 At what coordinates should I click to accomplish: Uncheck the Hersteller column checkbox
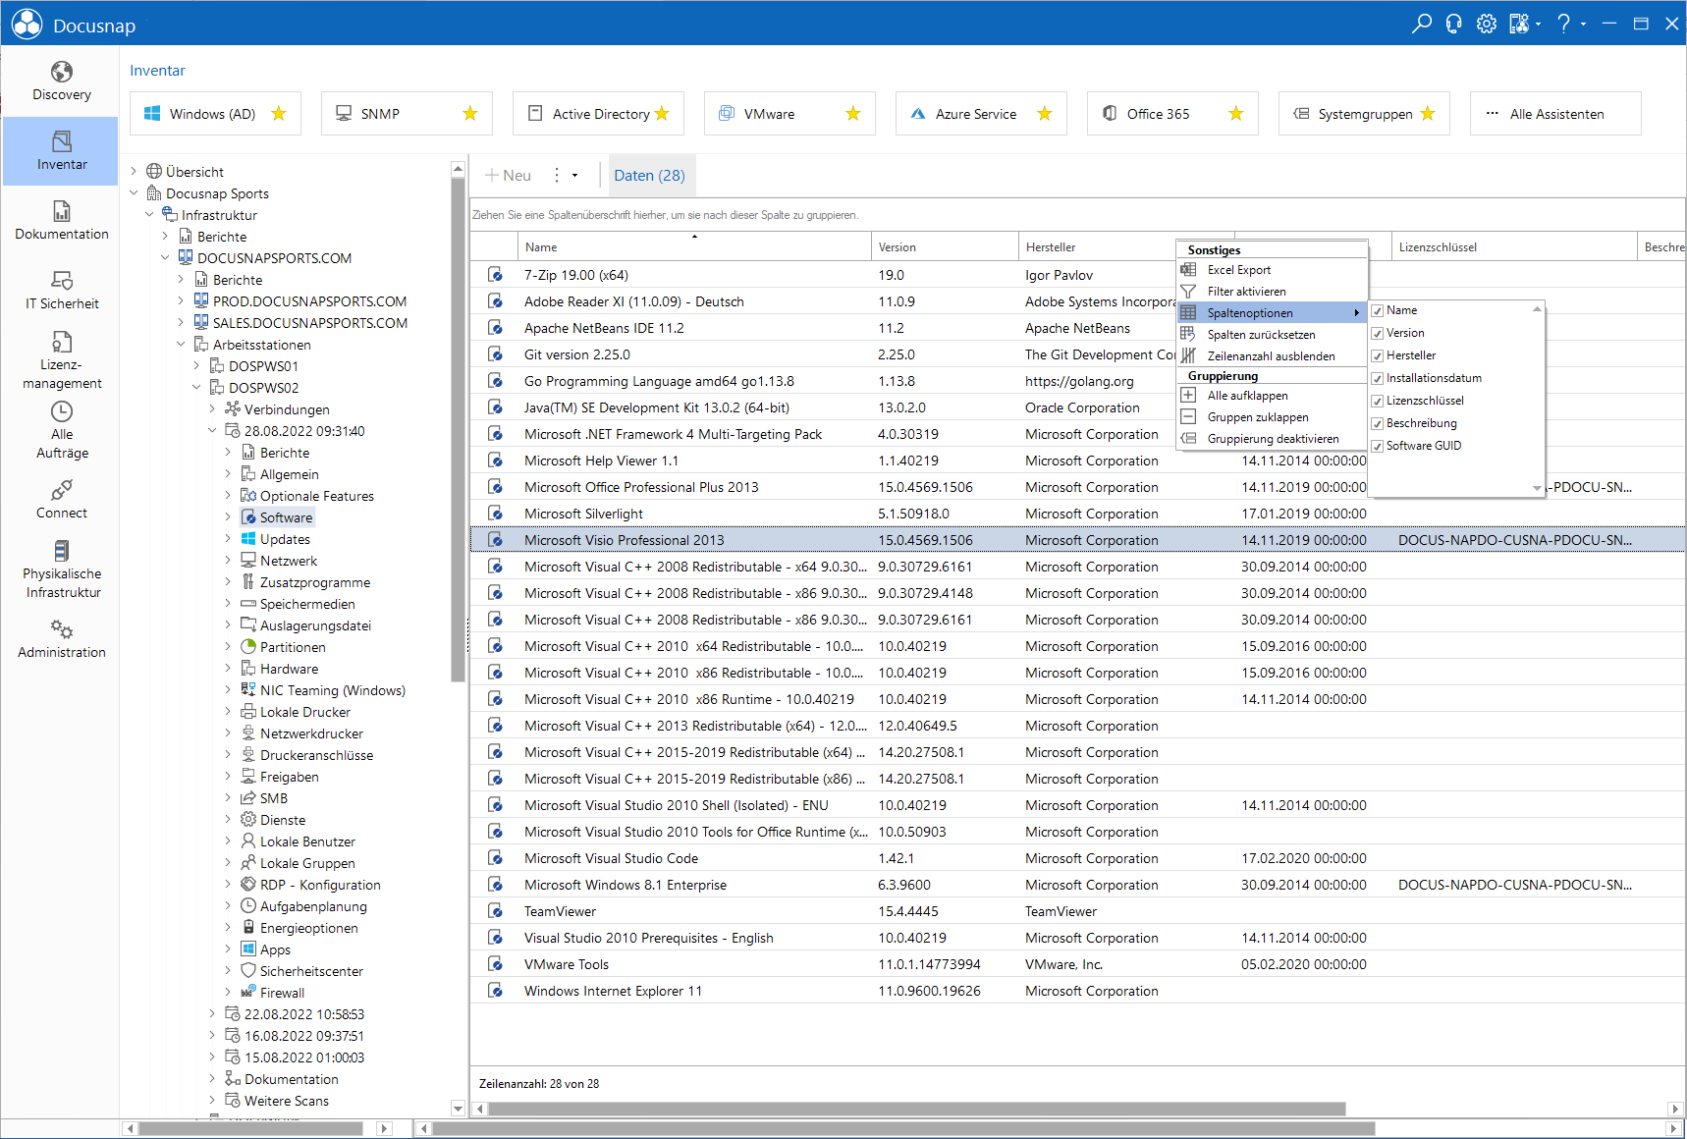click(x=1378, y=355)
